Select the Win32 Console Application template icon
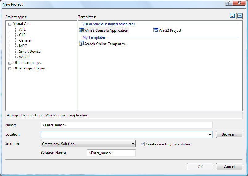Image resolution: width=248 pixels, height=176 pixels. (81, 30)
